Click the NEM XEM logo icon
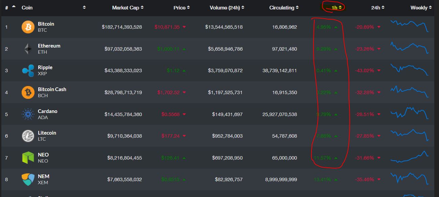The width and height of the screenshot is (439, 197). click(x=28, y=179)
